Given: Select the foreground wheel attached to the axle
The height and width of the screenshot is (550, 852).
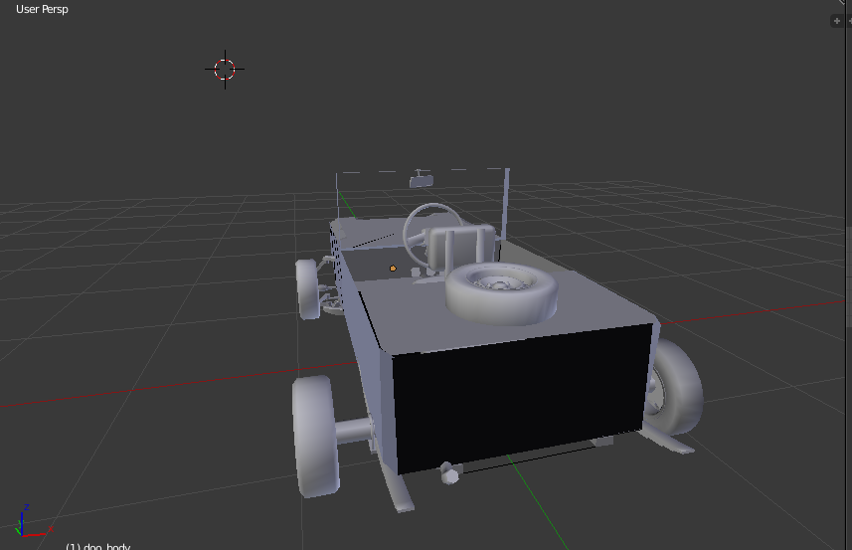Looking at the screenshot, I should coord(316,436).
